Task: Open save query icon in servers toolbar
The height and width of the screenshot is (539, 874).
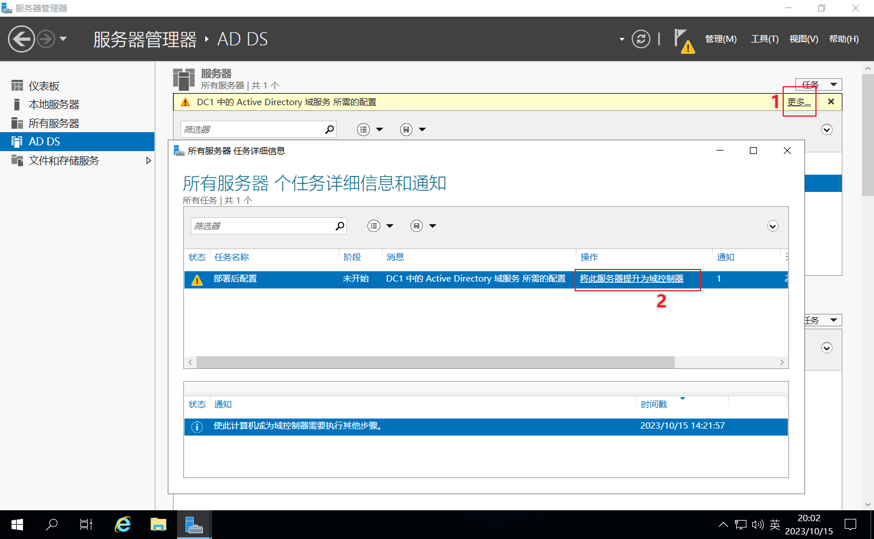Action: click(x=406, y=129)
